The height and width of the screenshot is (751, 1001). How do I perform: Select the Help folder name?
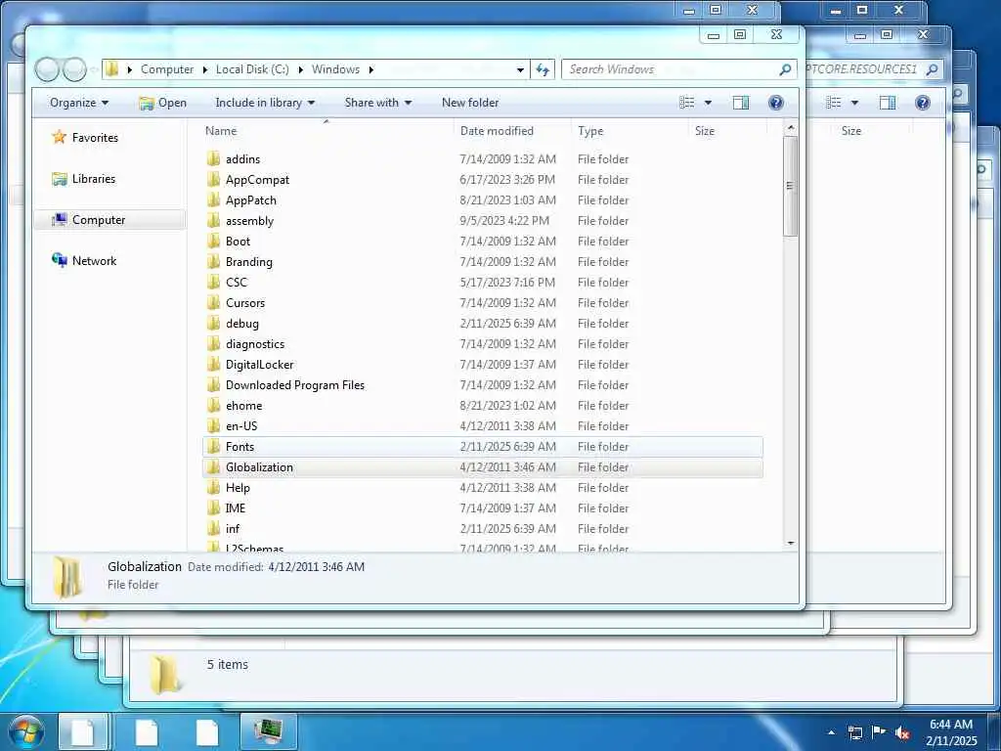(238, 487)
